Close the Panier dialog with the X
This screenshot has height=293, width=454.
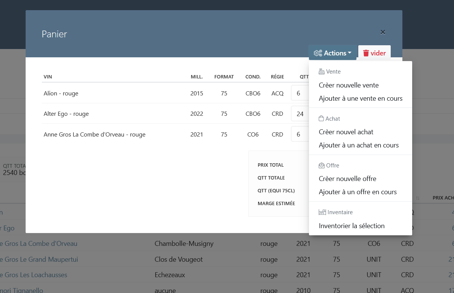coord(383,32)
